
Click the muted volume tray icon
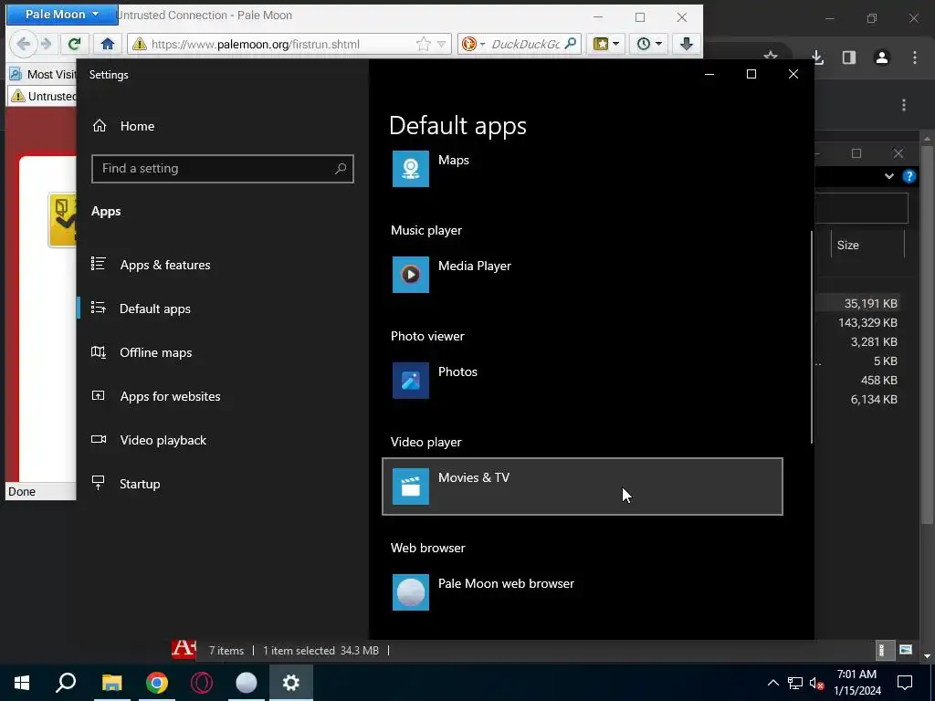pyautogui.click(x=817, y=683)
